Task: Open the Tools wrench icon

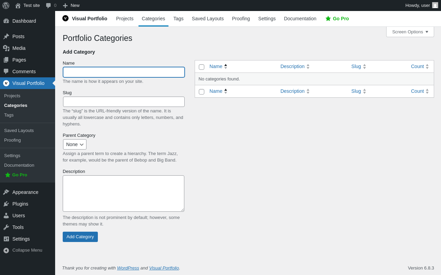Action: coord(6,227)
